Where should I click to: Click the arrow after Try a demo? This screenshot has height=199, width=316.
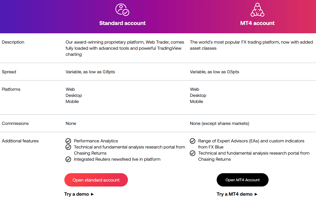92,194
